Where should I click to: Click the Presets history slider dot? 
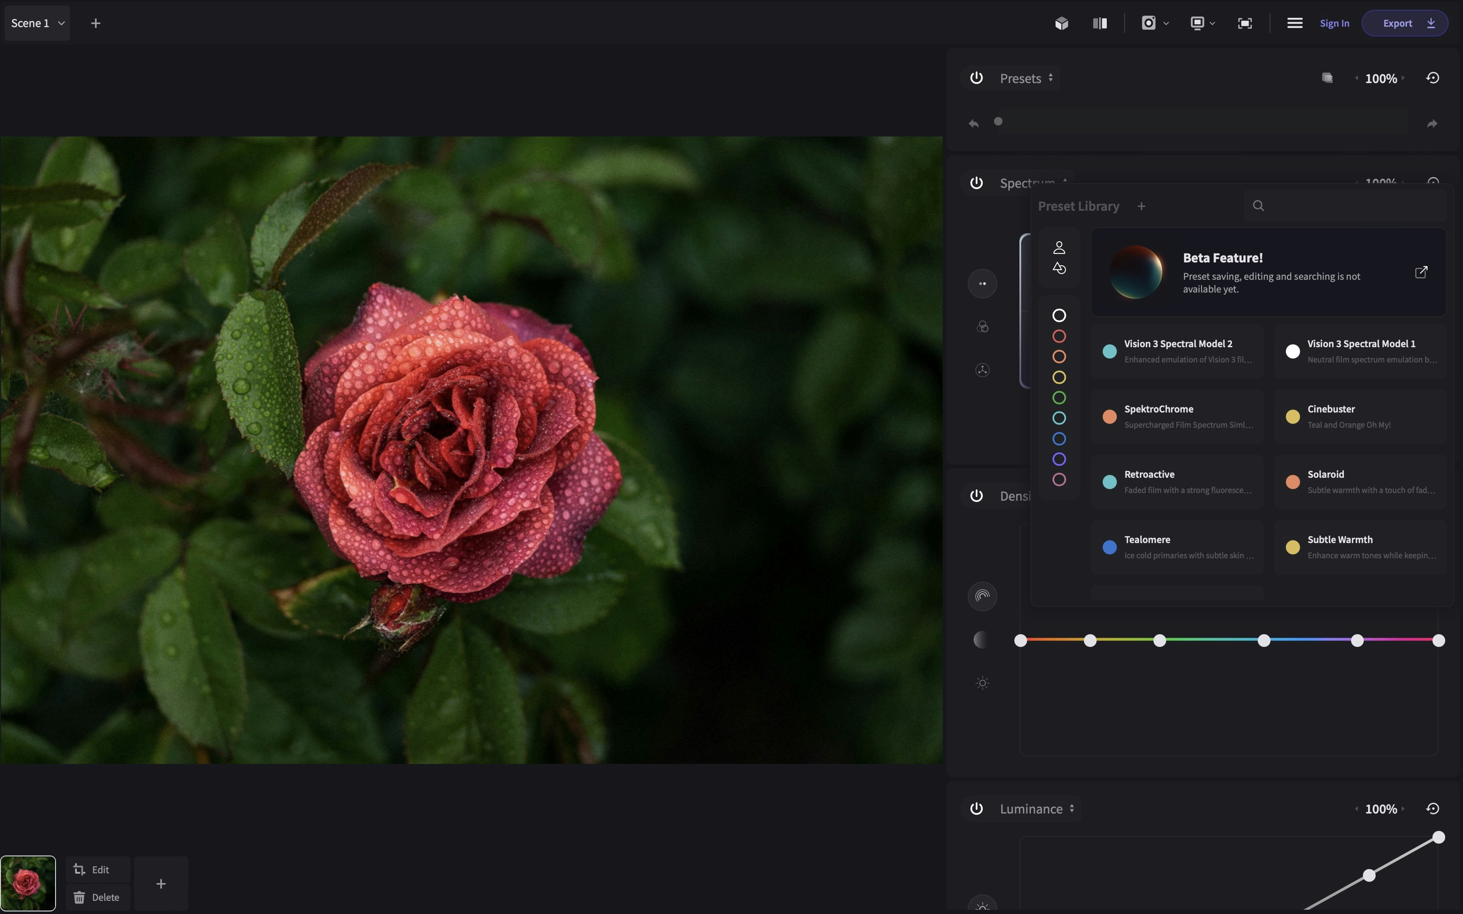point(998,122)
